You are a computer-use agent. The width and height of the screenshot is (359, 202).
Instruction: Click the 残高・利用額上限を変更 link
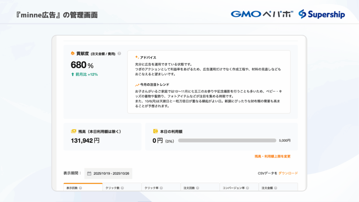272,156
